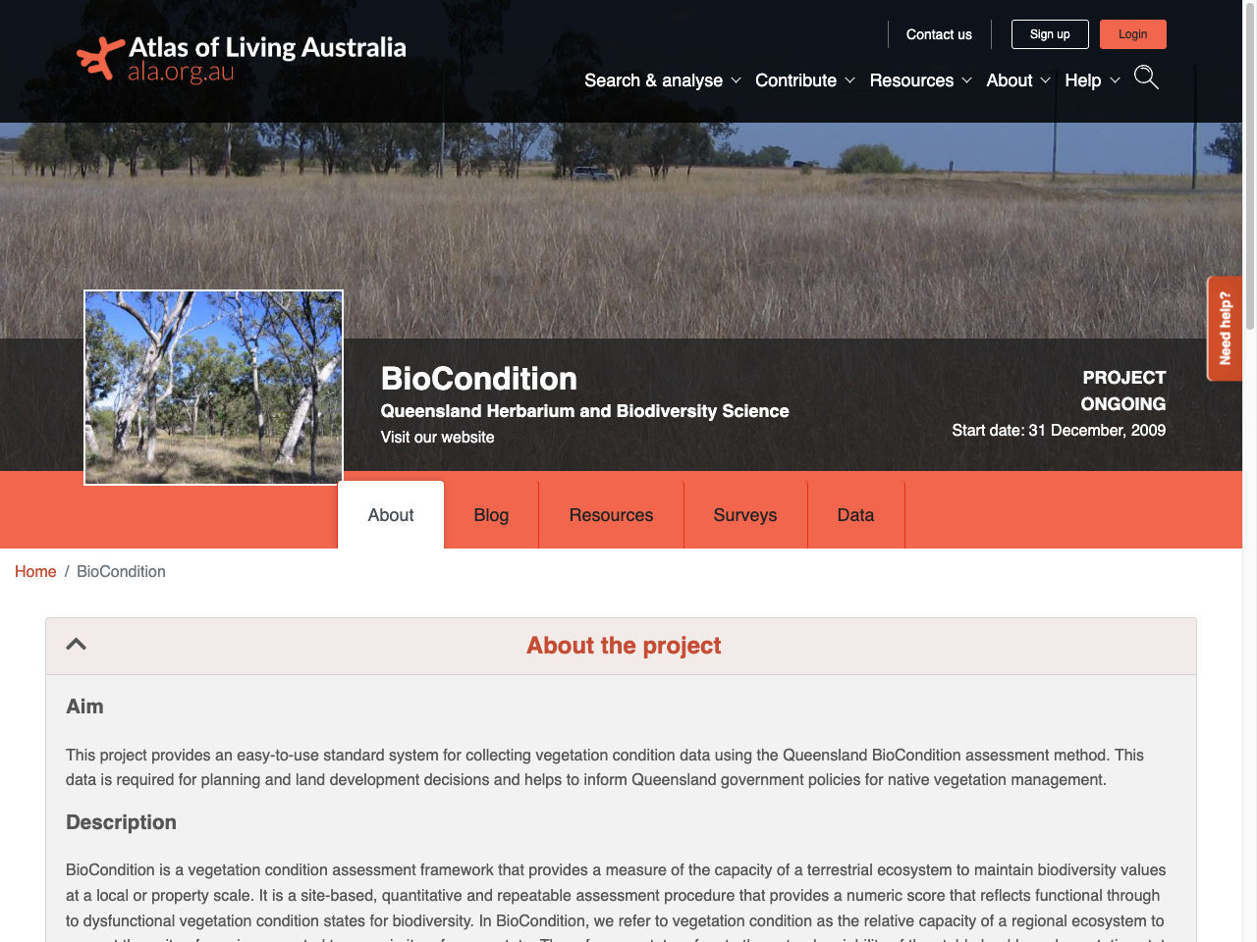Switch to the Blog tab
This screenshot has width=1257, height=942.
tap(491, 514)
